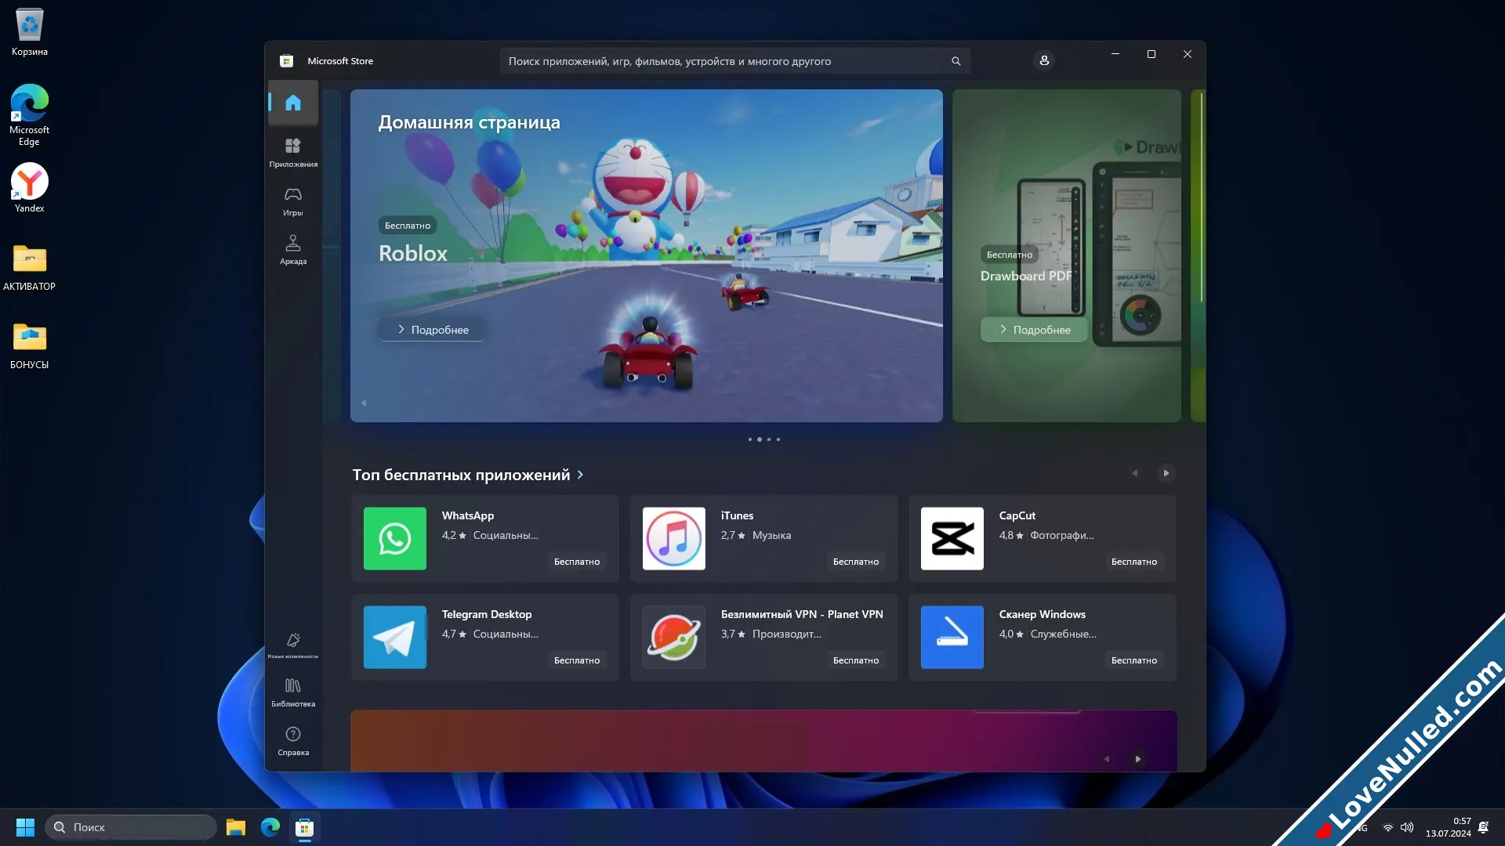
Task: Open the Home tab in Microsoft Store sidebar
Action: tap(292, 103)
